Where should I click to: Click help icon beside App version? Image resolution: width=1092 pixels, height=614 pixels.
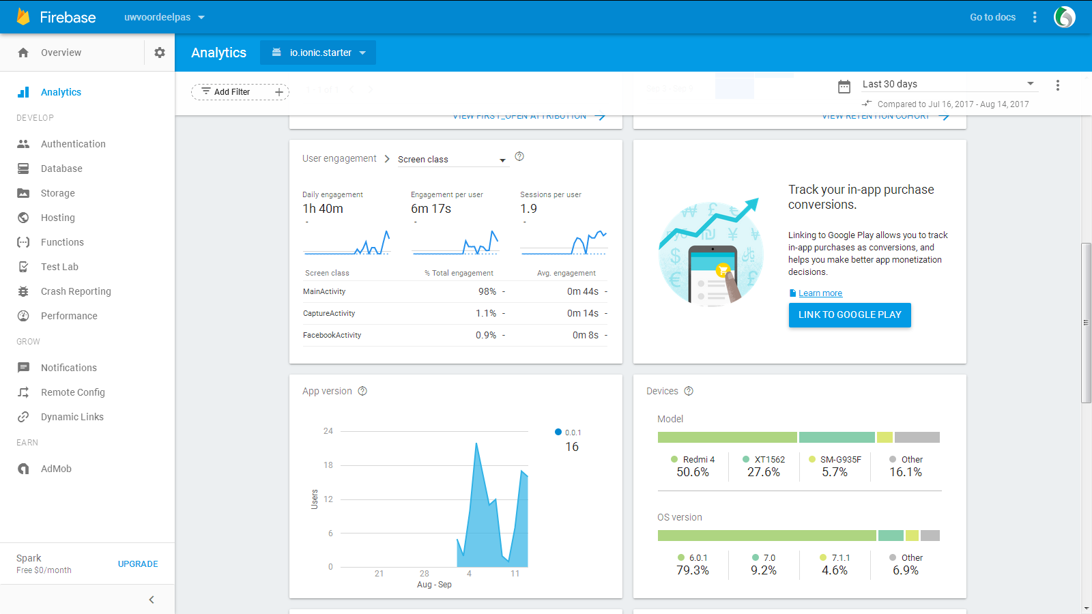tap(362, 391)
